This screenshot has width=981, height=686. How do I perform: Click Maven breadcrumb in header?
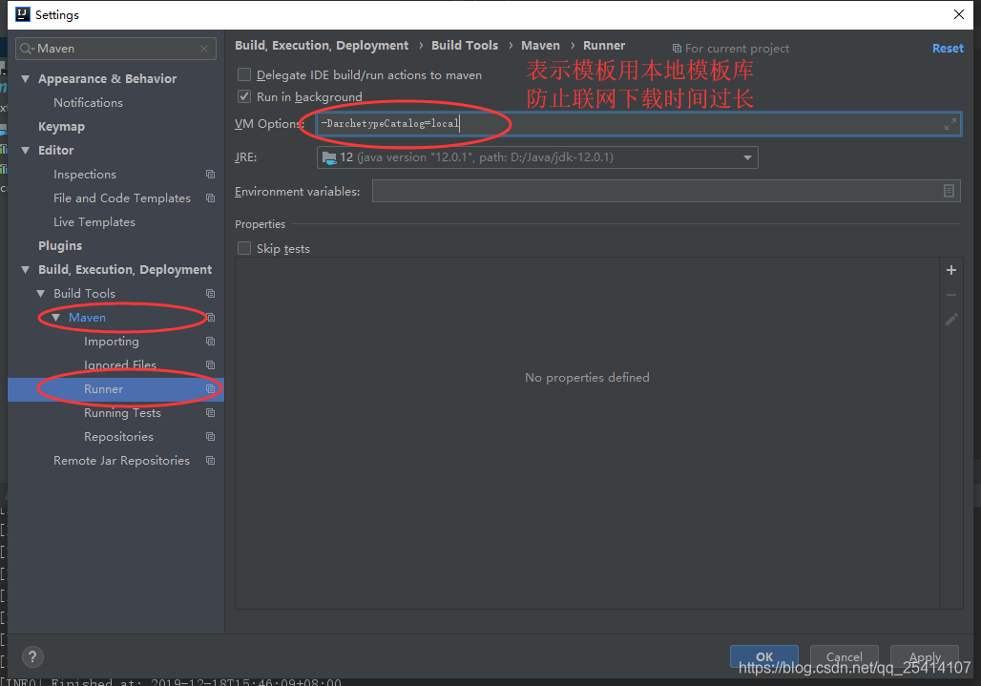coord(540,46)
